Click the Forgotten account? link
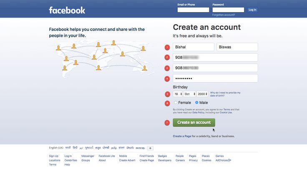Image resolution: width=307 pixels, height=171 pixels. [224, 15]
